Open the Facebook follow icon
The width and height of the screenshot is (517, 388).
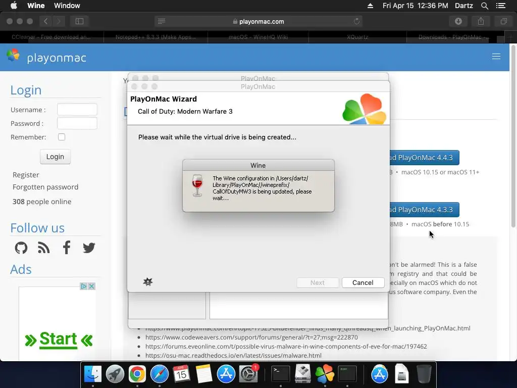pos(67,248)
